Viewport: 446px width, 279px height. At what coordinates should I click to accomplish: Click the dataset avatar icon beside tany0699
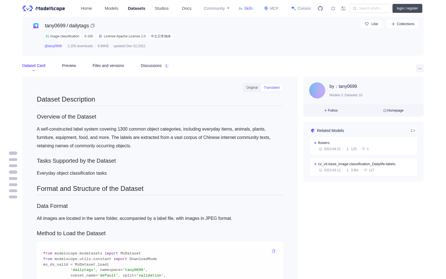tap(36, 26)
